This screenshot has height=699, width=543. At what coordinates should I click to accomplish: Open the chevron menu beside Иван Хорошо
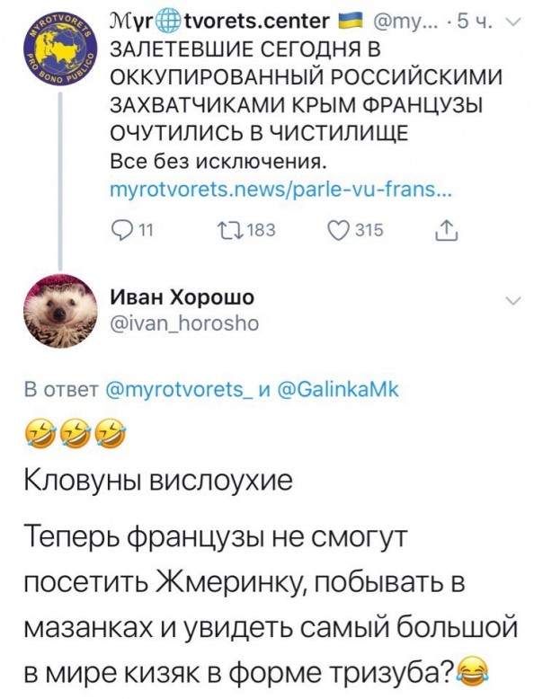click(x=513, y=301)
